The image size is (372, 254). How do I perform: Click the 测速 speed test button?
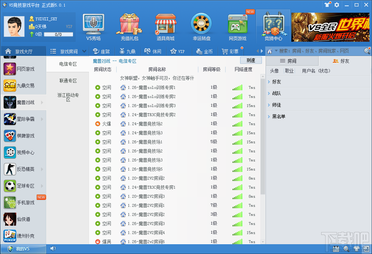[251, 60]
